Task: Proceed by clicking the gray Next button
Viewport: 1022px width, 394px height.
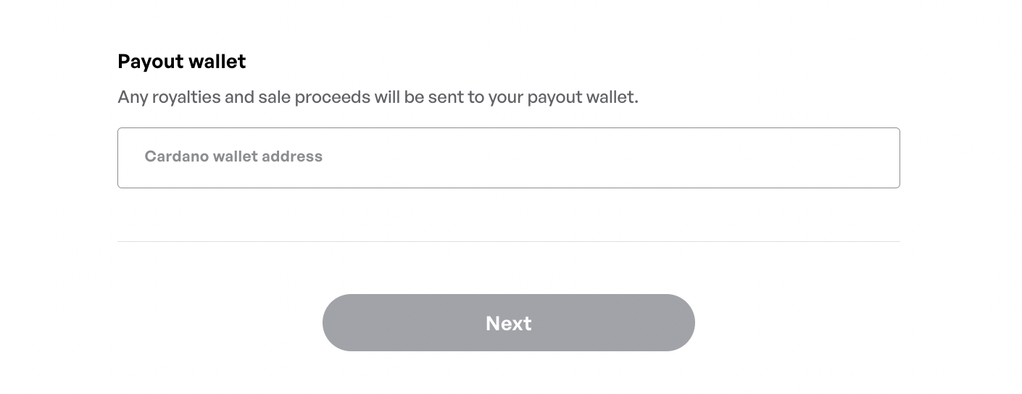Action: [x=508, y=322]
